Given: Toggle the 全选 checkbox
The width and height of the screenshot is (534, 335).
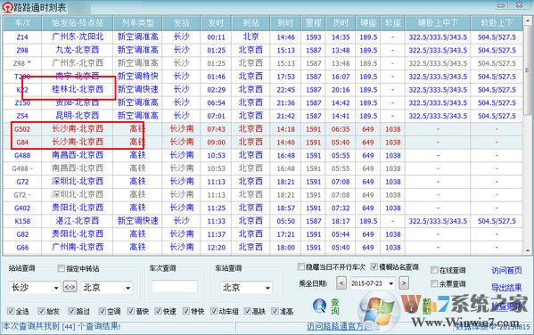Looking at the screenshot, I should (11, 311).
